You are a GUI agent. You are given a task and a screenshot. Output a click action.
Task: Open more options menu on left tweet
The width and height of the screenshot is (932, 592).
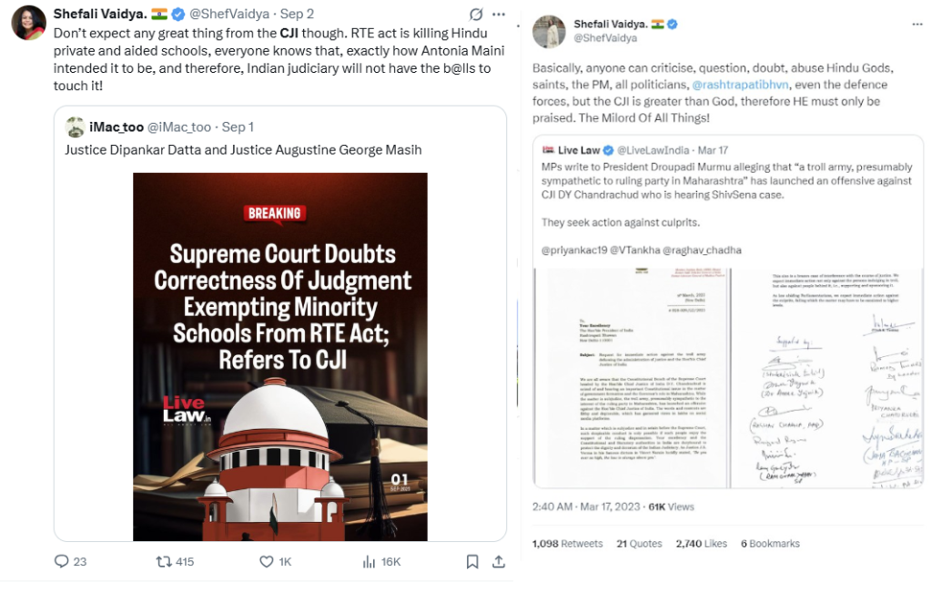click(499, 14)
